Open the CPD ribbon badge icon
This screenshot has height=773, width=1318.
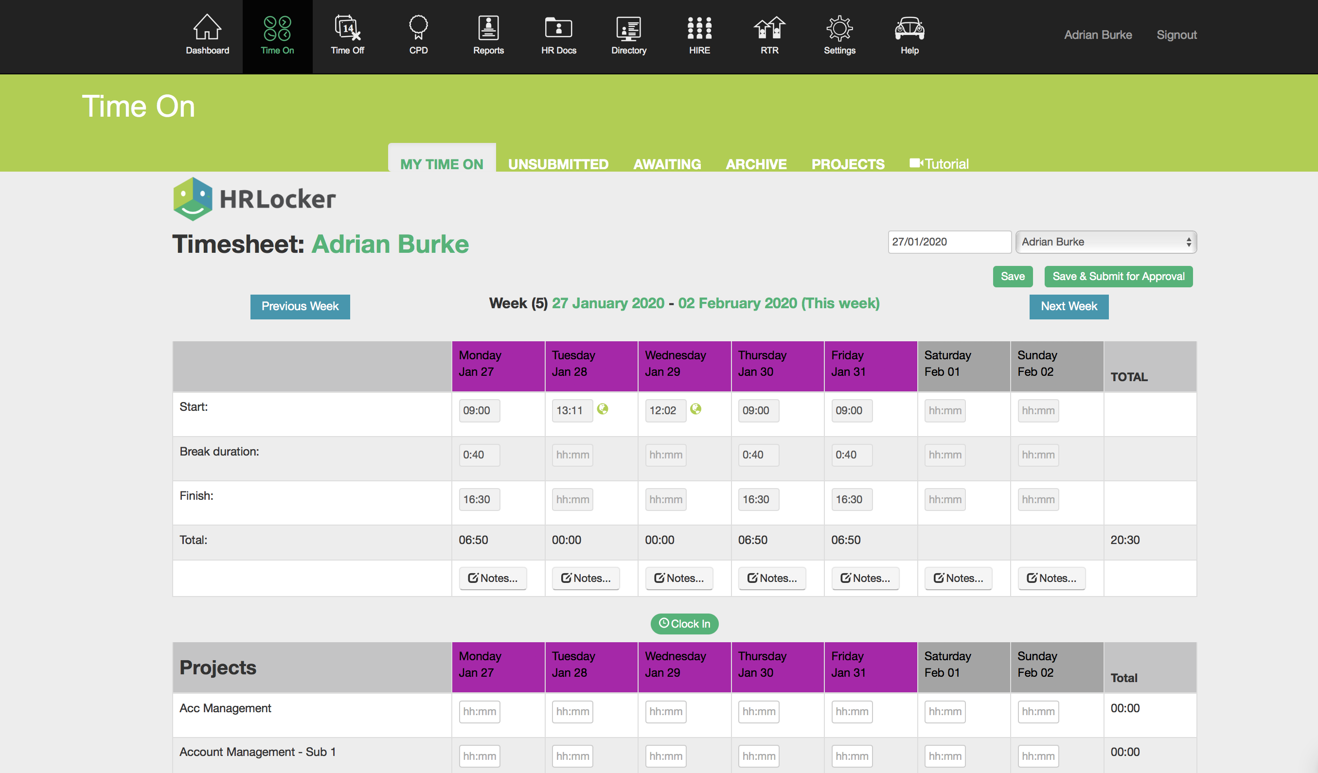pyautogui.click(x=418, y=29)
